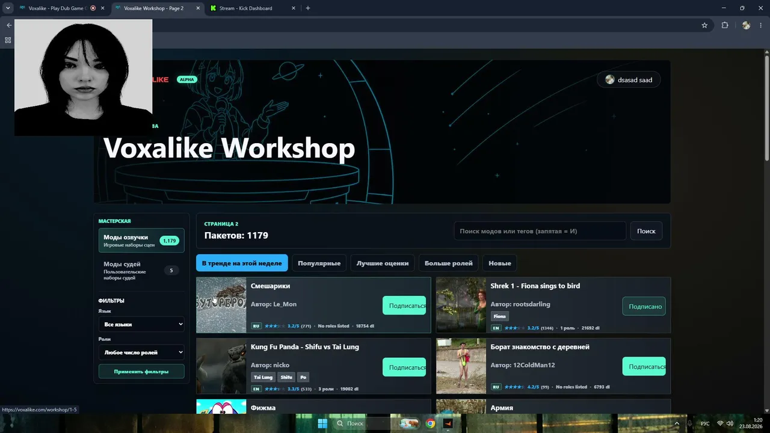The image size is (770, 433).
Task: Open the Shrek 1 - Fiona sings to bird title
Action: click(x=535, y=286)
